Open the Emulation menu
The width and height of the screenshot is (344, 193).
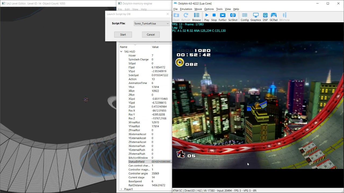tap(186, 9)
